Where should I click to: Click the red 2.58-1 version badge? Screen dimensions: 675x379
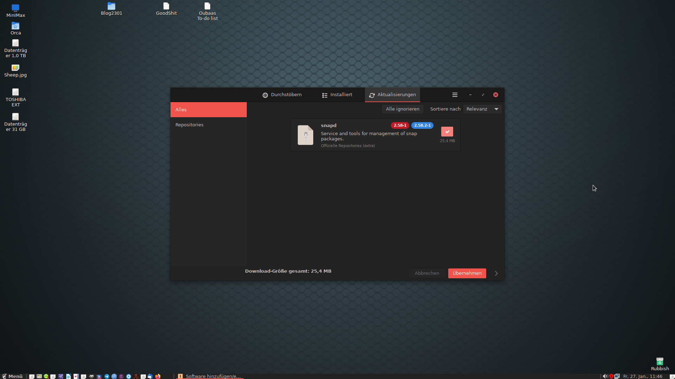click(x=400, y=125)
